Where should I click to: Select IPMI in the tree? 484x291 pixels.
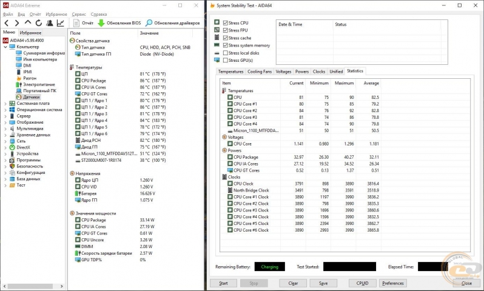(24, 72)
